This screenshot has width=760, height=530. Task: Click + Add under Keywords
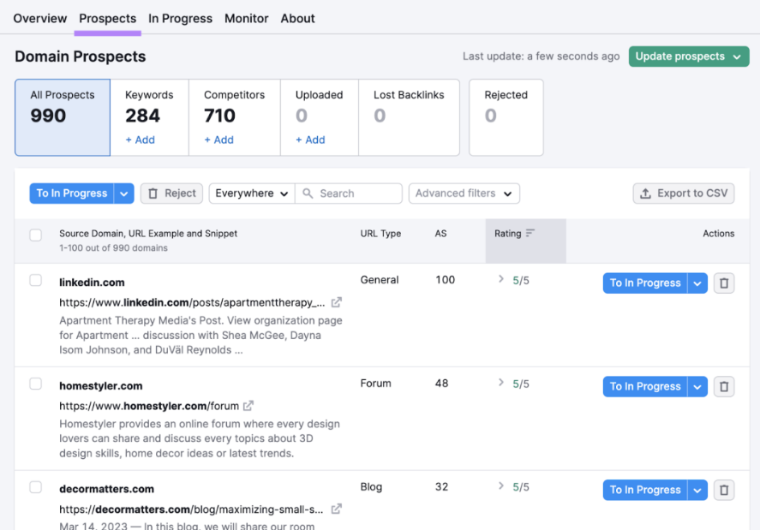coord(140,140)
